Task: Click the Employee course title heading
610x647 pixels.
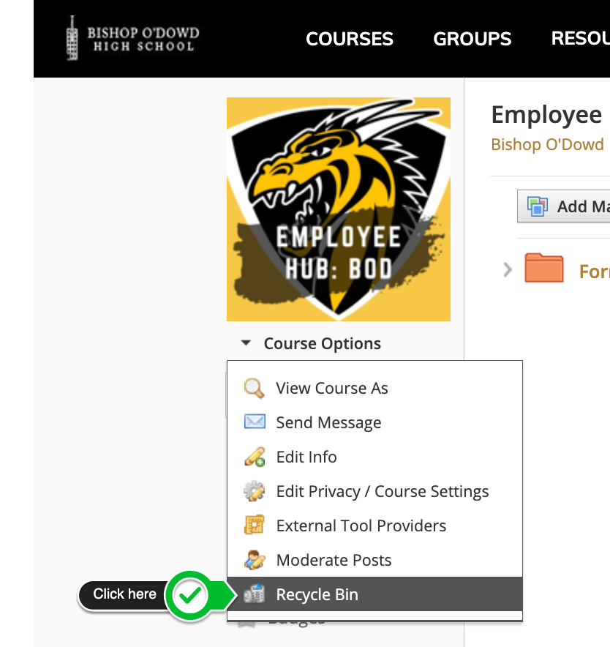Action: tap(546, 115)
